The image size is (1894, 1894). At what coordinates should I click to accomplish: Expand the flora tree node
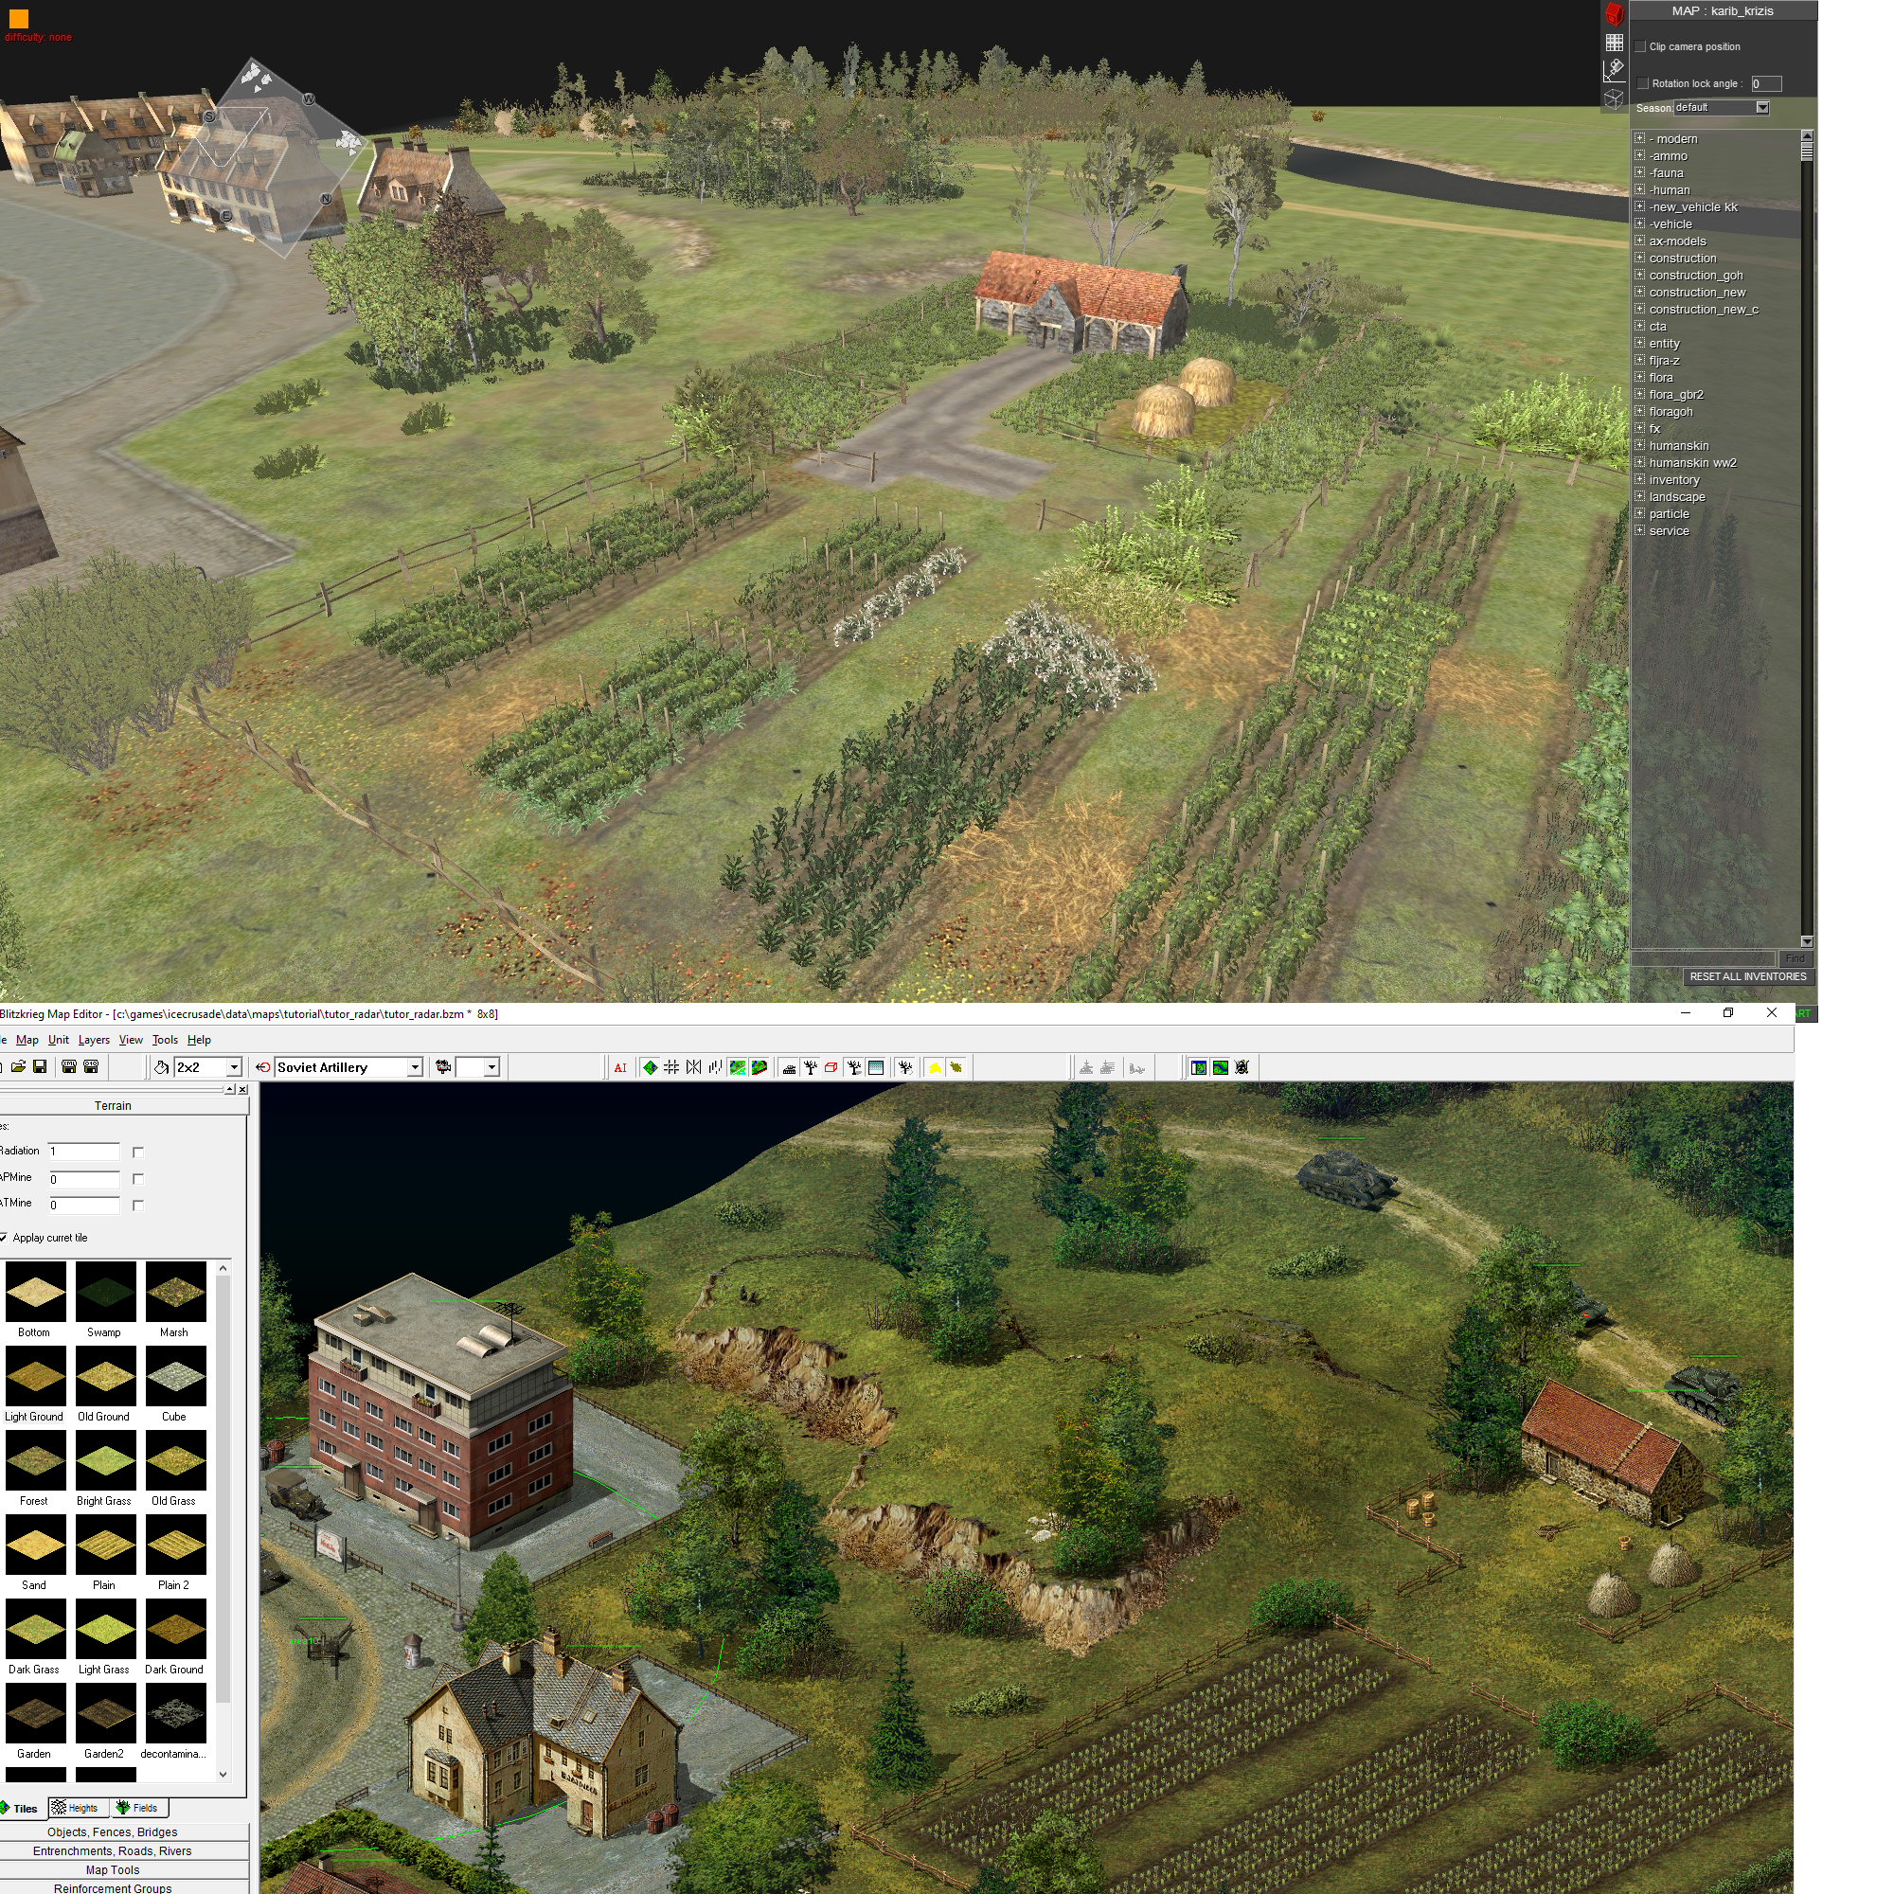[x=1639, y=377]
